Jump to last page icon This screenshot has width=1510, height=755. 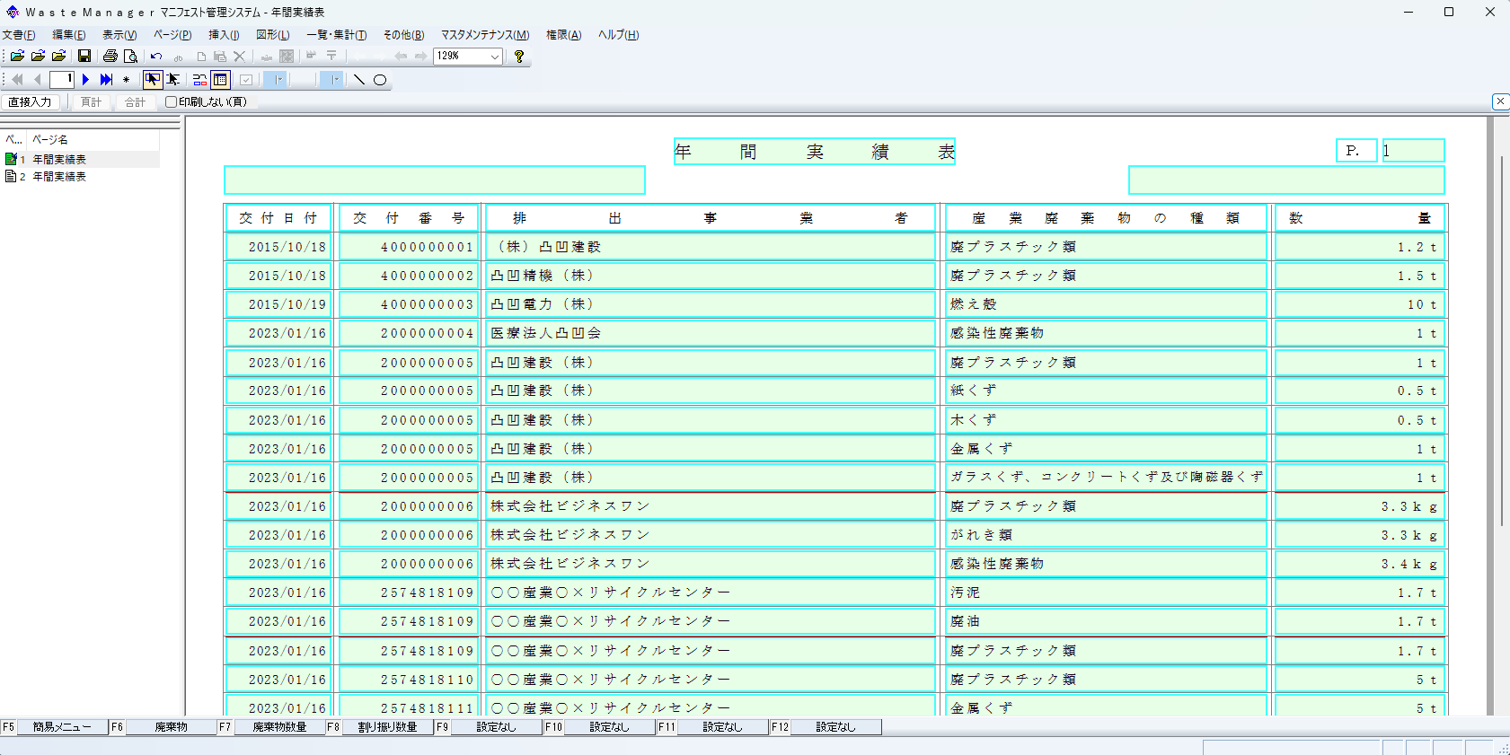pos(106,80)
